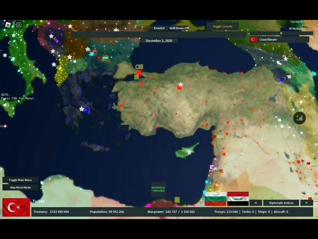Image resolution: width=318 pixels, height=239 pixels.
Task: Click Aircraft: 0 counter
Action: 281,212
